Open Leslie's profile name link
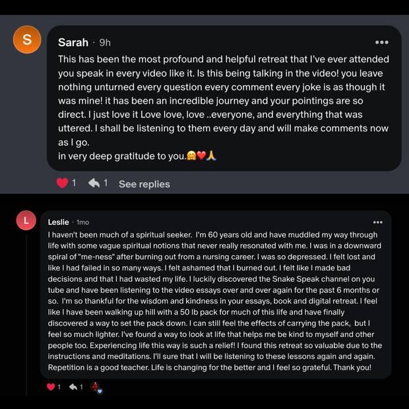The width and height of the screenshot is (409, 409). (x=58, y=222)
